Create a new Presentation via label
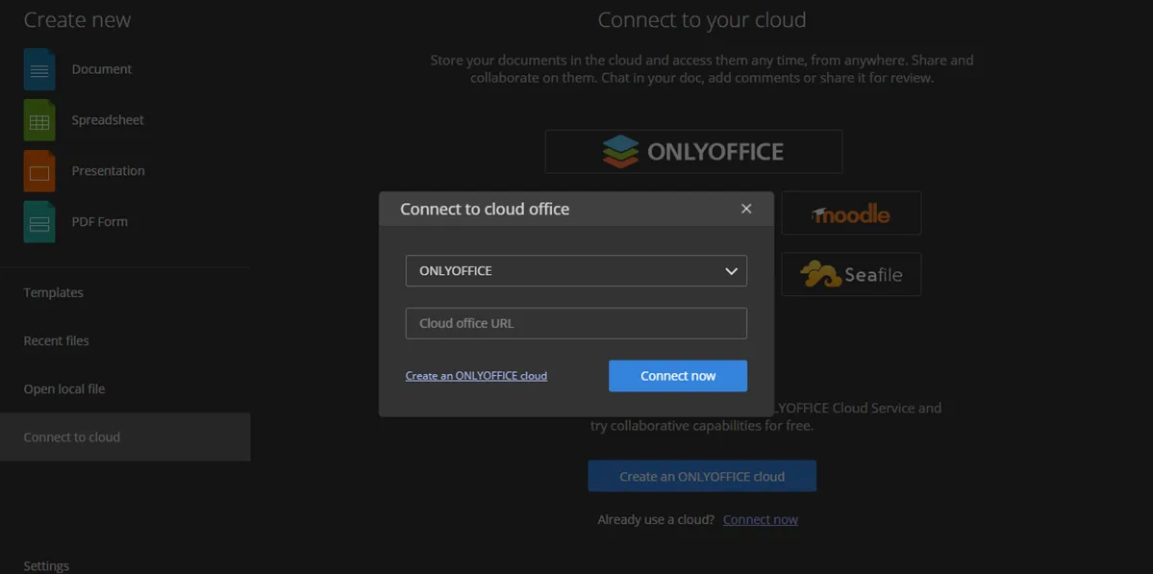 (108, 170)
